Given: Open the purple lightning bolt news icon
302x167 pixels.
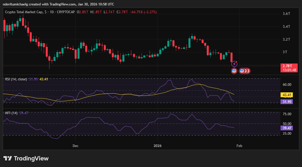Looking at the screenshot, I should 234,64.
